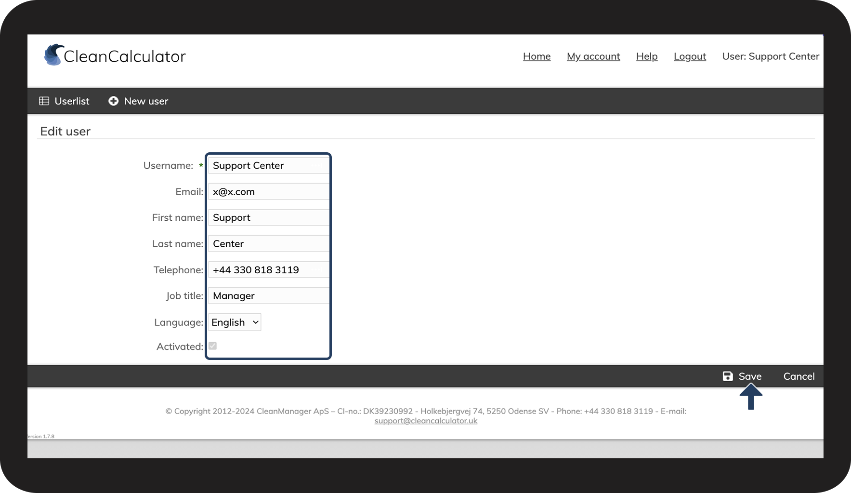The image size is (851, 493).
Task: Click the CleanCalculator wave logo
Action: pos(53,55)
